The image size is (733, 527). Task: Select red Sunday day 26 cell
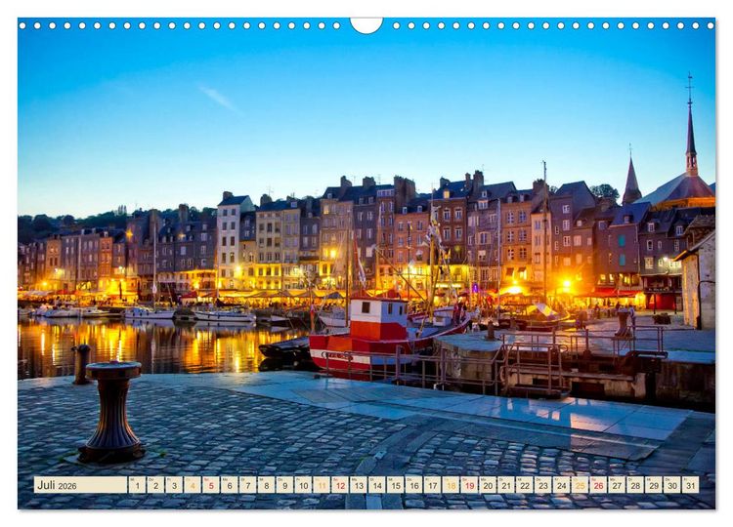point(598,484)
